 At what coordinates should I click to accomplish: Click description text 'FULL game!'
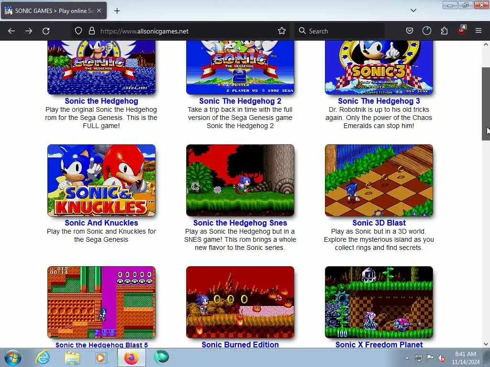101,126
